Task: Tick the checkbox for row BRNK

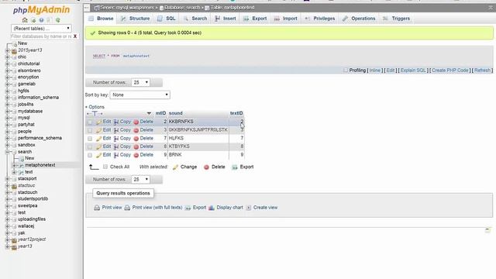Action: pyautogui.click(x=90, y=155)
